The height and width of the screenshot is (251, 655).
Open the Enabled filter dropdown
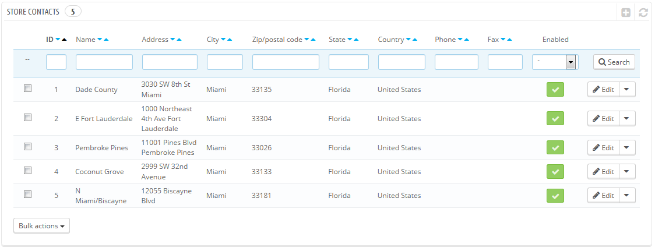(554, 62)
